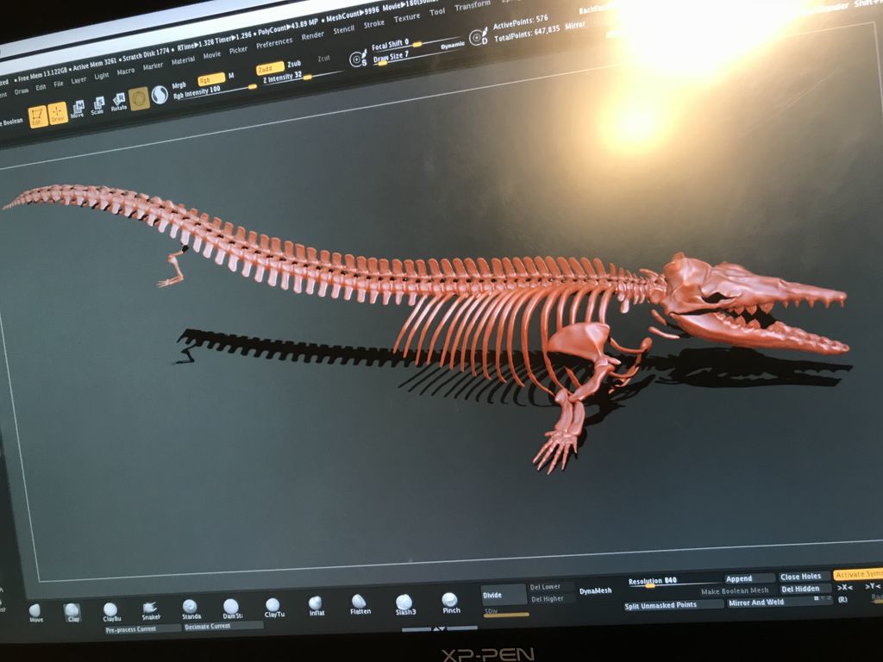Open the Transform menu
The height and width of the screenshot is (662, 883).
472,5
